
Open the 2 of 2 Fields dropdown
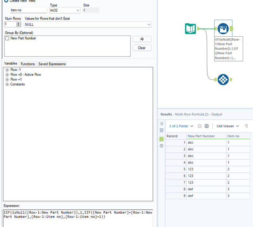(181, 126)
